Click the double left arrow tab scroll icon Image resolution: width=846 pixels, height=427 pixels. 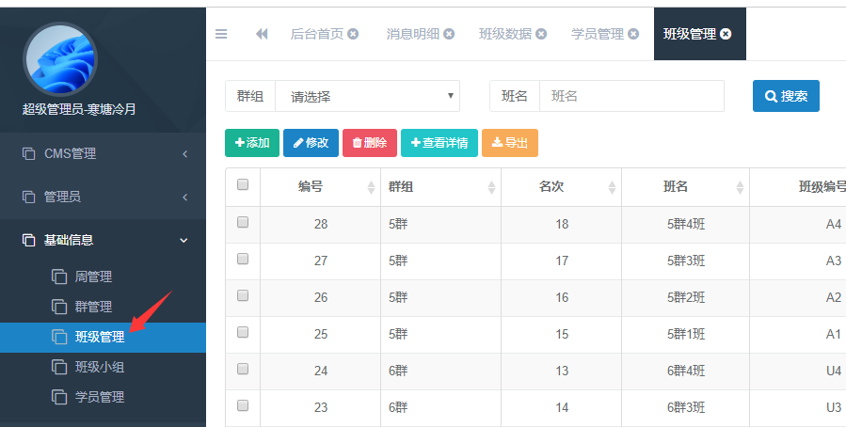click(262, 34)
